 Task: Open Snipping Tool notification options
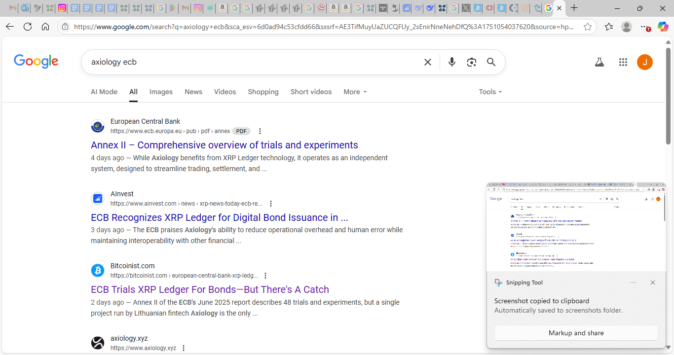(633, 283)
